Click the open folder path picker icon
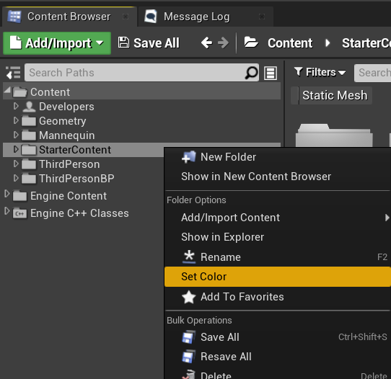Image resolution: width=391 pixels, height=379 pixels. 251,43
